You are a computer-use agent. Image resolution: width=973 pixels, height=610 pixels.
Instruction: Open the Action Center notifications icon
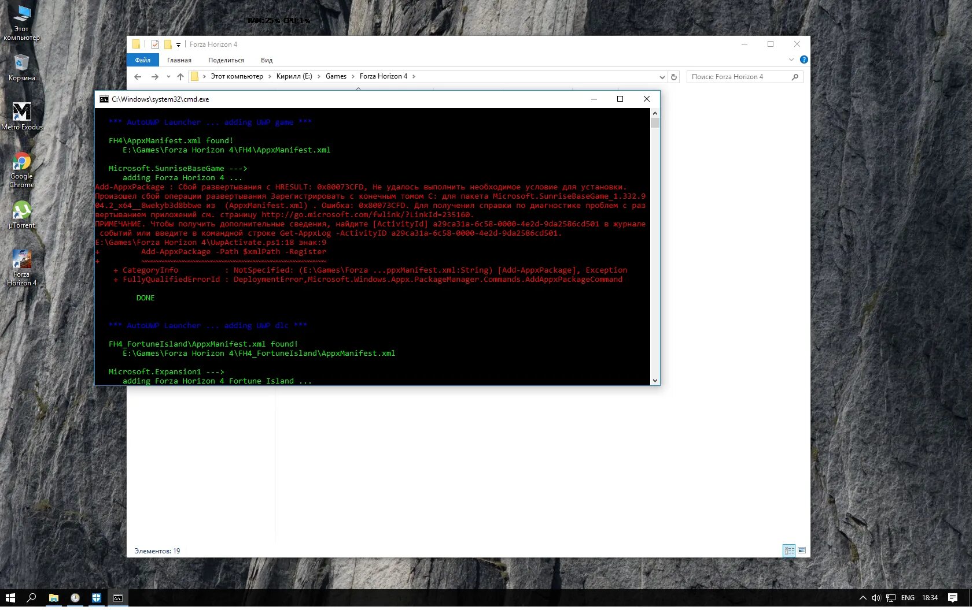tap(953, 598)
